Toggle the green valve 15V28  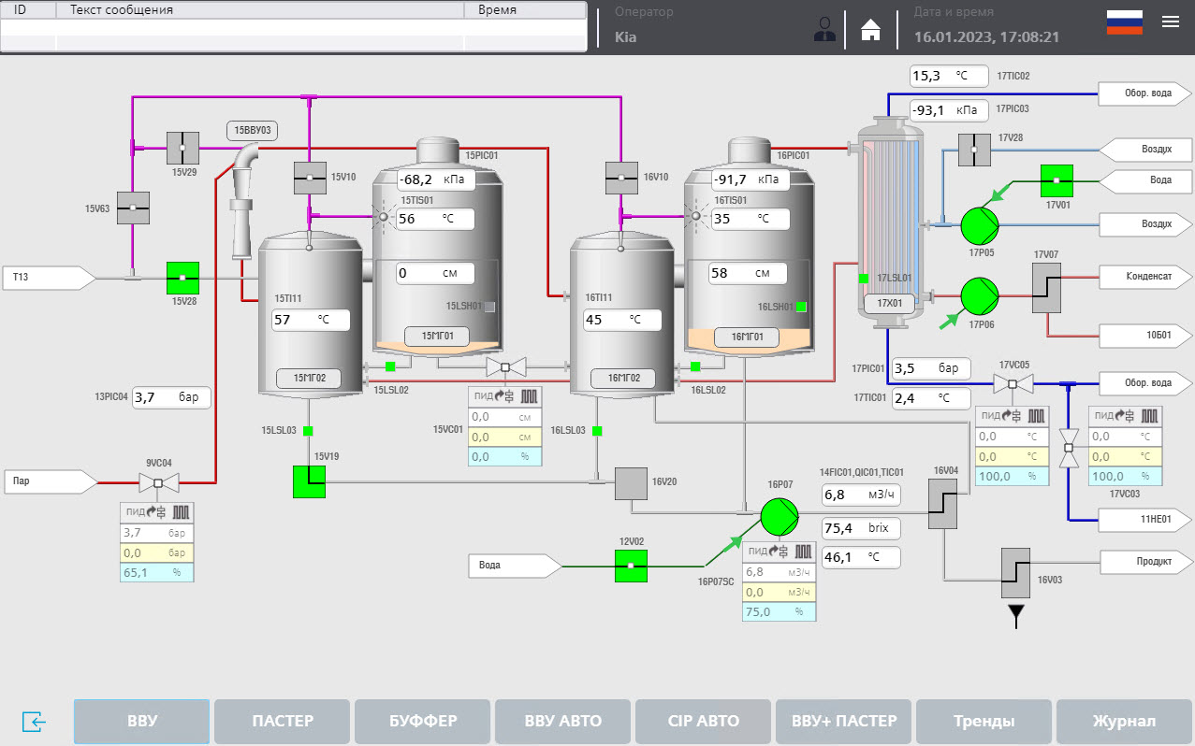(182, 277)
